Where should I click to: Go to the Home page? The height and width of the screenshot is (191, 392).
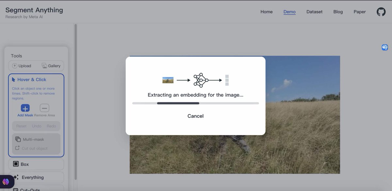[267, 12]
